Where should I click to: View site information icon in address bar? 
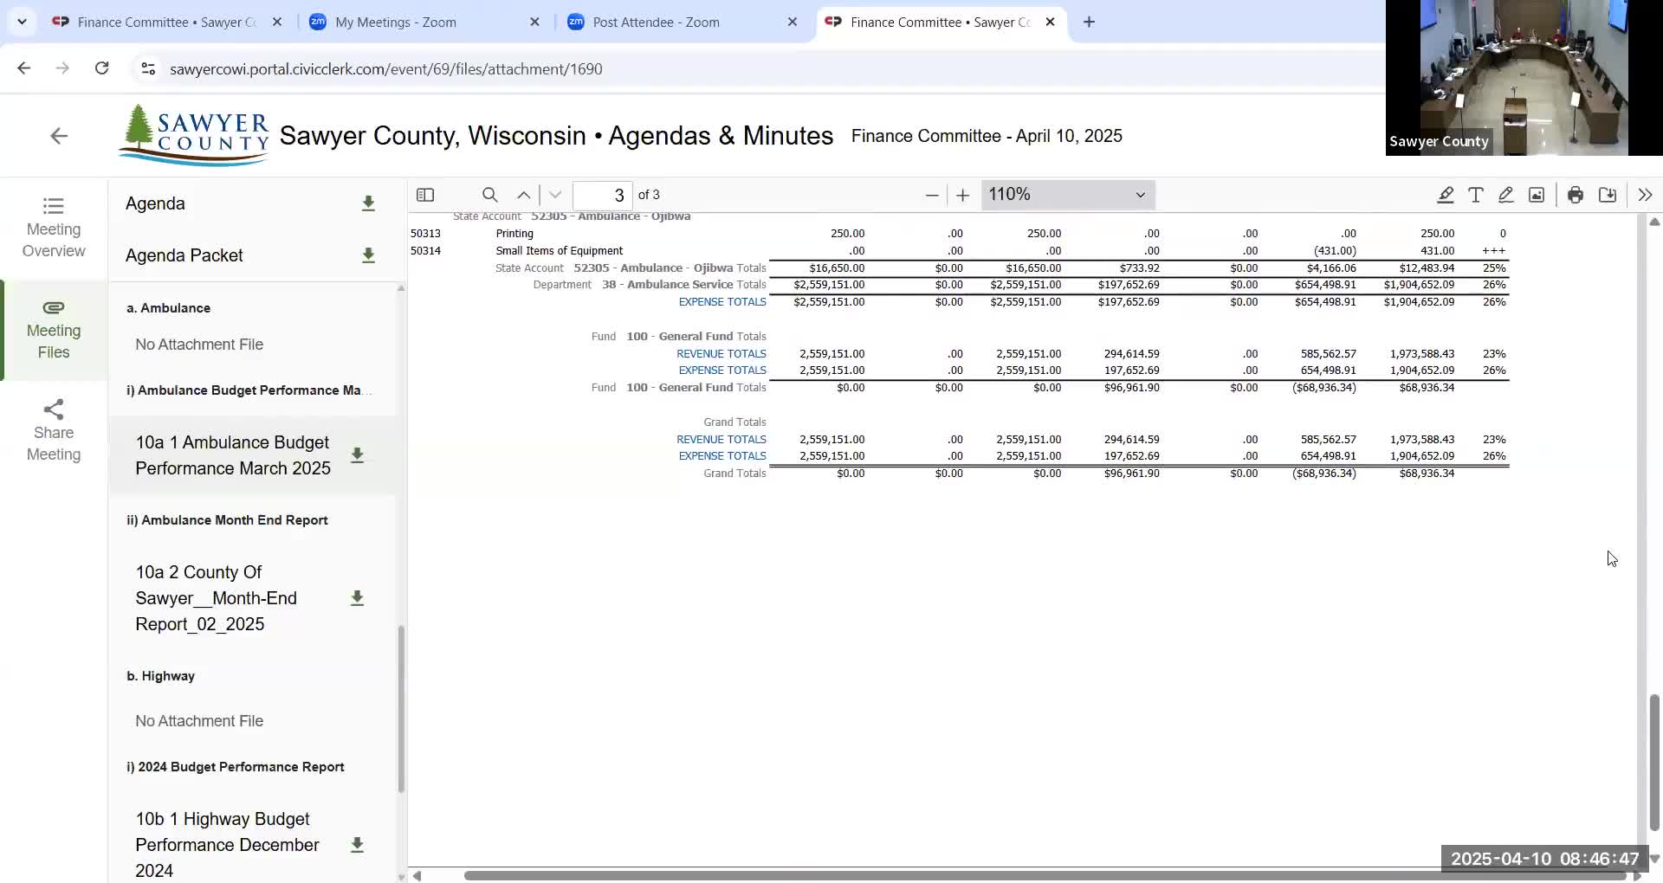coord(148,68)
